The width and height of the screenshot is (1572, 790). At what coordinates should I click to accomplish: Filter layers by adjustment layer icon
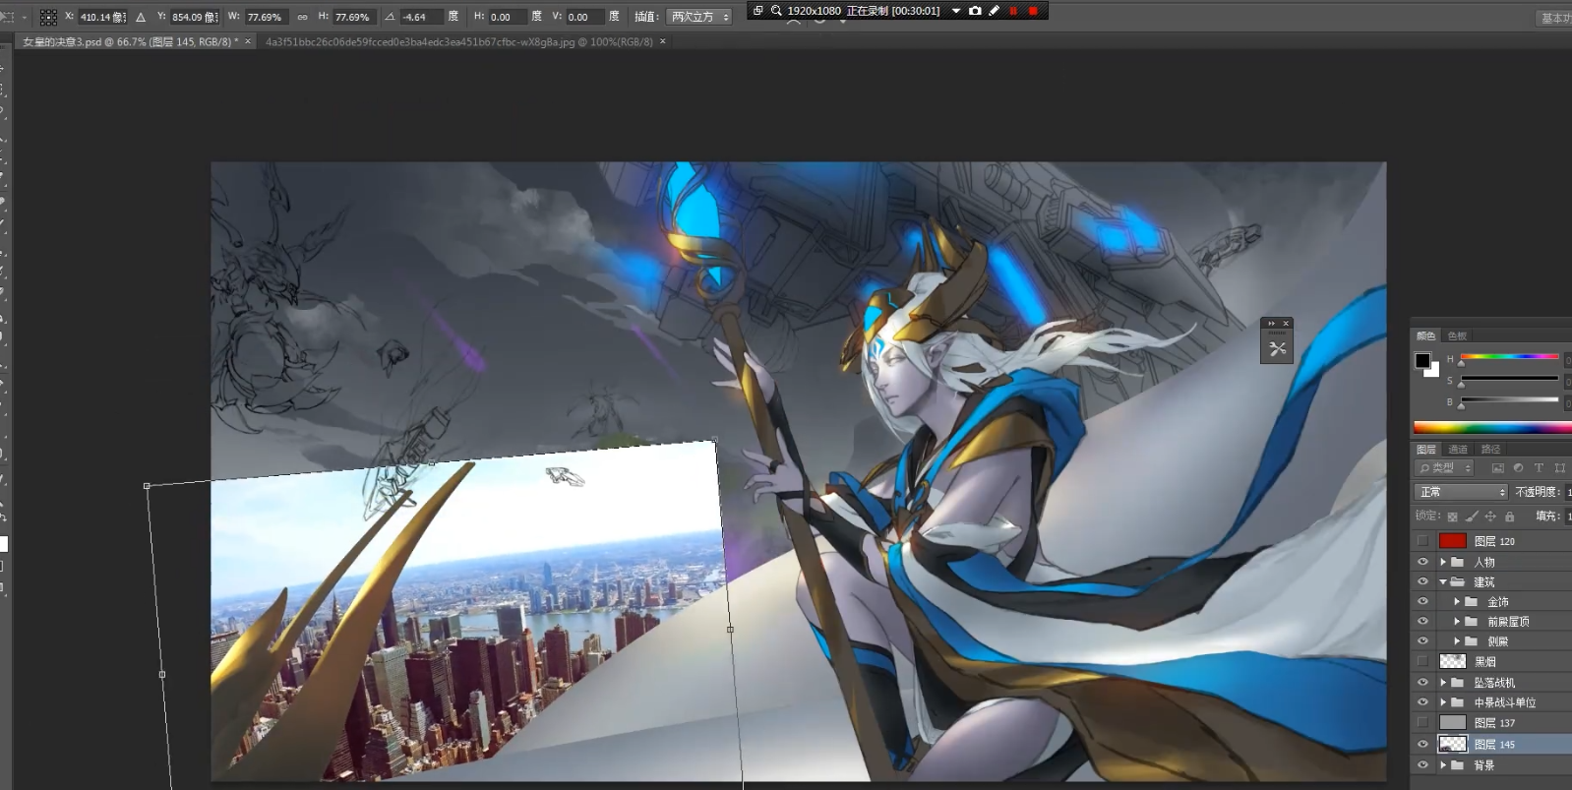coord(1518,468)
